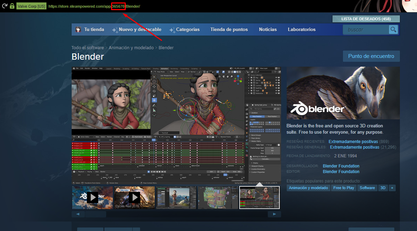
Task: Open Todo el software breadcrumb
Action: click(x=88, y=47)
